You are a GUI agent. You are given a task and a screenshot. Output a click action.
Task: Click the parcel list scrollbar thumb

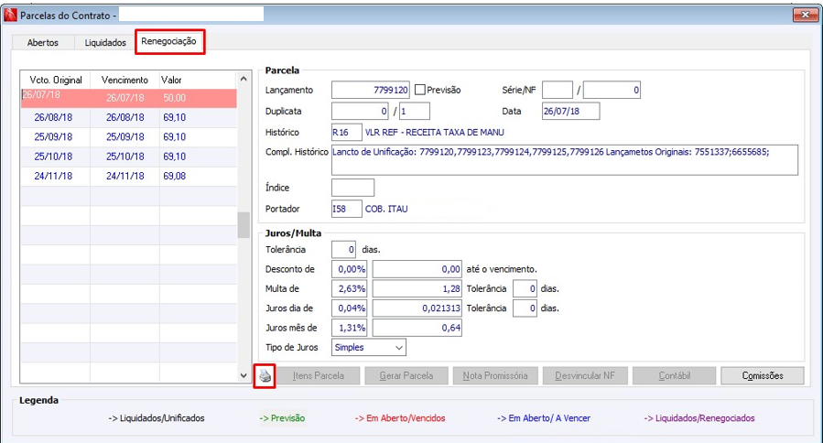coord(244,225)
